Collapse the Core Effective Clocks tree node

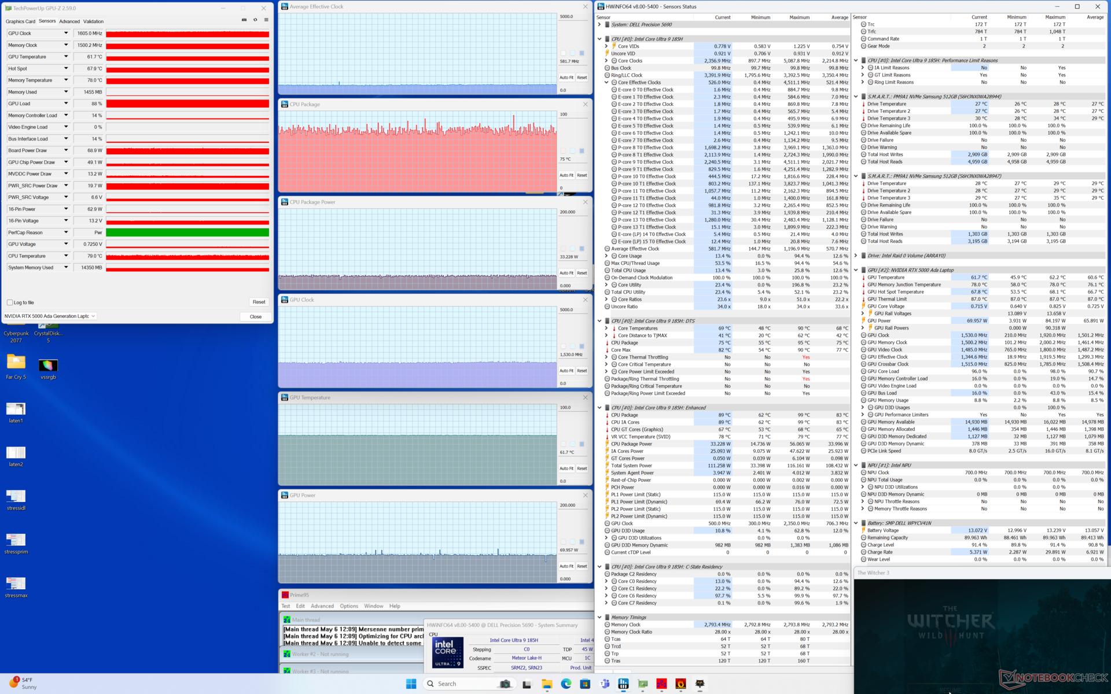[x=606, y=83]
